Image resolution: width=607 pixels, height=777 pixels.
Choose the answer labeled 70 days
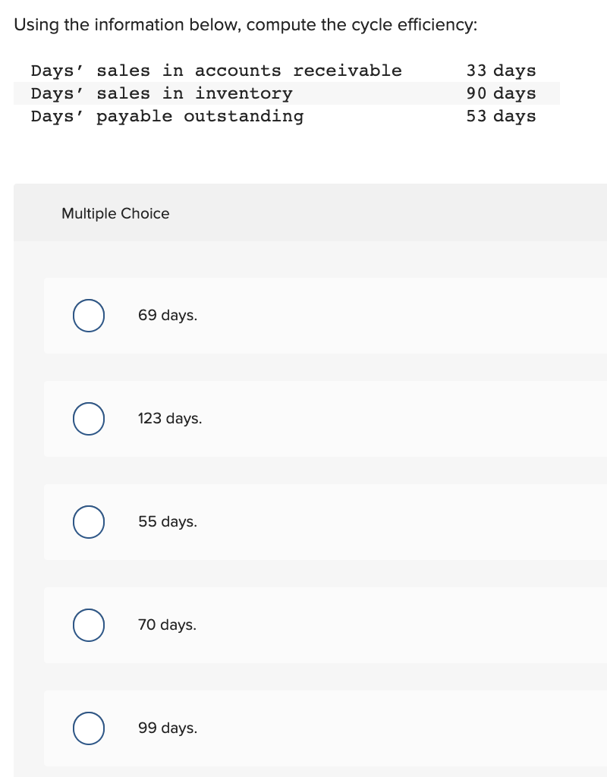click(167, 625)
